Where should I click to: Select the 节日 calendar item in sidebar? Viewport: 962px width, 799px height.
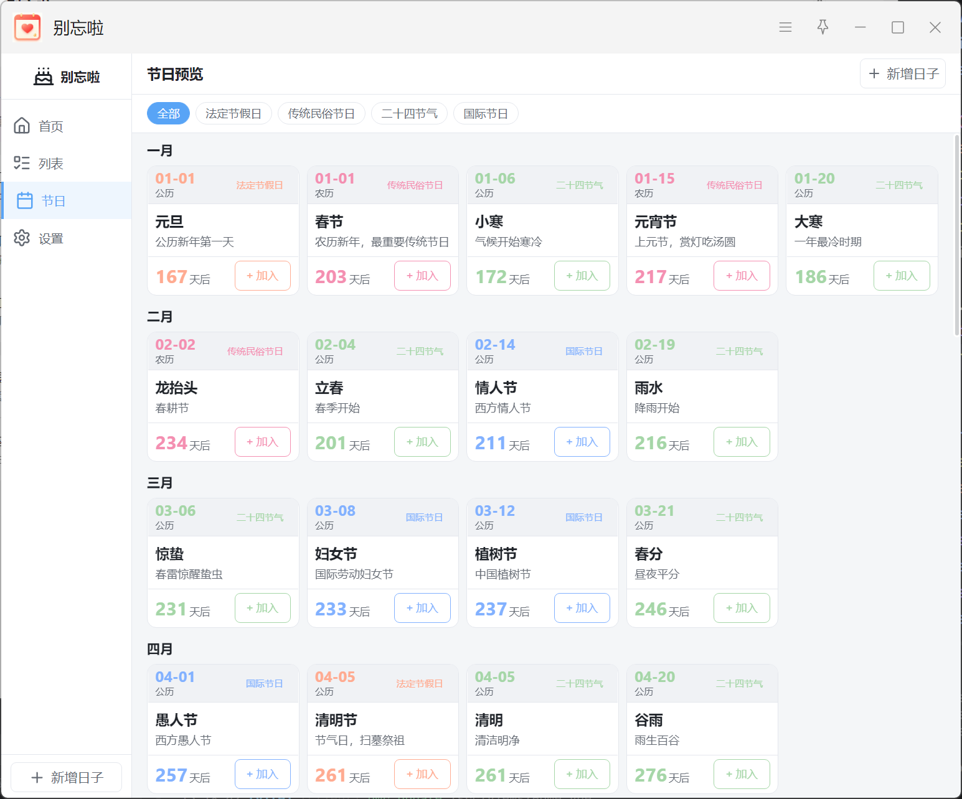coord(66,200)
